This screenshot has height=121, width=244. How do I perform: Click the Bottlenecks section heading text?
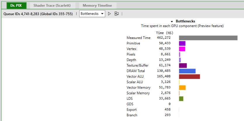pos(185,21)
